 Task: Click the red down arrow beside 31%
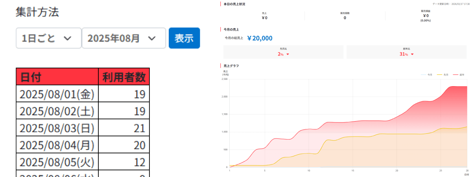click(412, 54)
